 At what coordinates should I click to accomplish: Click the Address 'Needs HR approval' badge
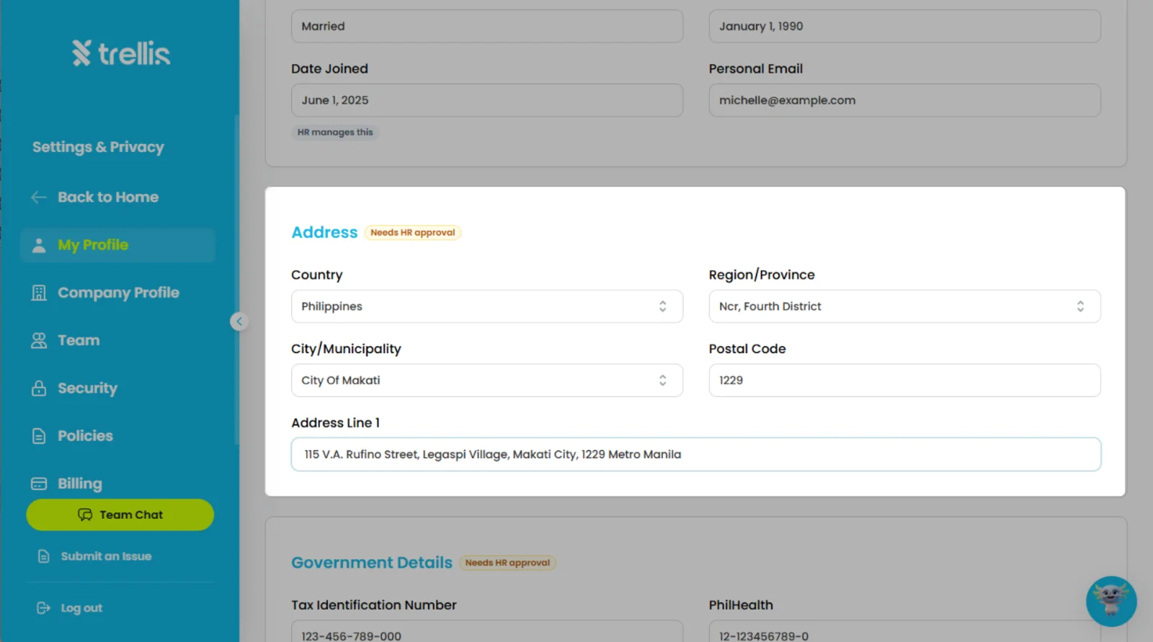click(413, 233)
